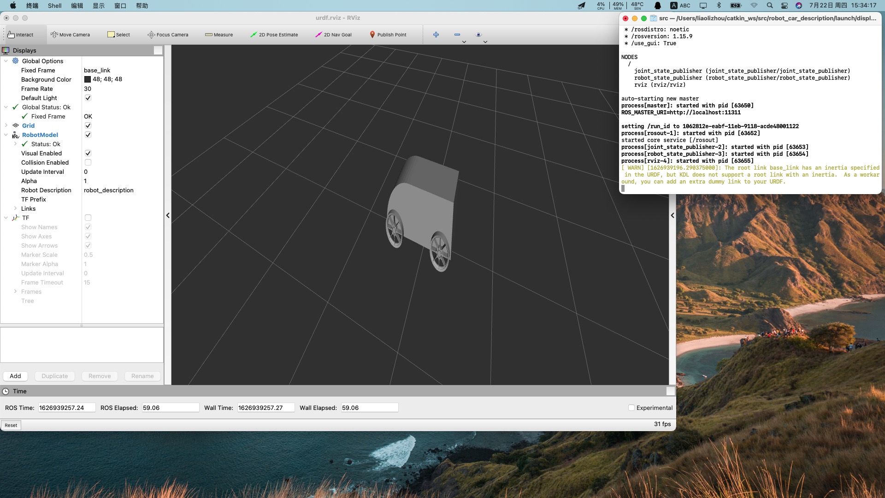The height and width of the screenshot is (498, 885).
Task: Expand the Grid display settings
Action: pyautogui.click(x=6, y=125)
